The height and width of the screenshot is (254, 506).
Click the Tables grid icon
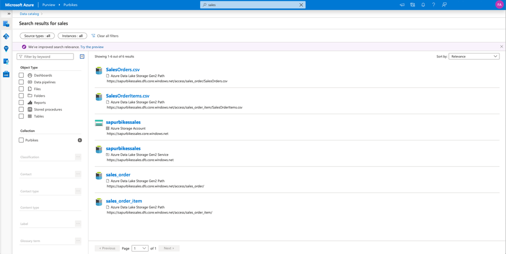[30, 116]
